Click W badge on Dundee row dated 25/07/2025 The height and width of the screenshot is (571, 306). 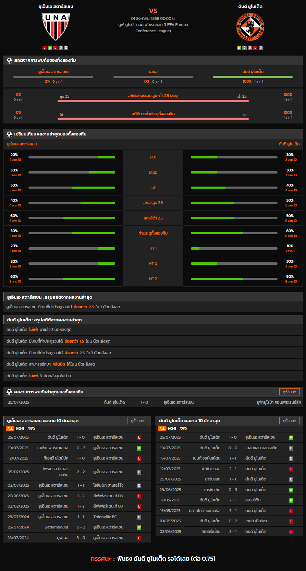click(291, 438)
